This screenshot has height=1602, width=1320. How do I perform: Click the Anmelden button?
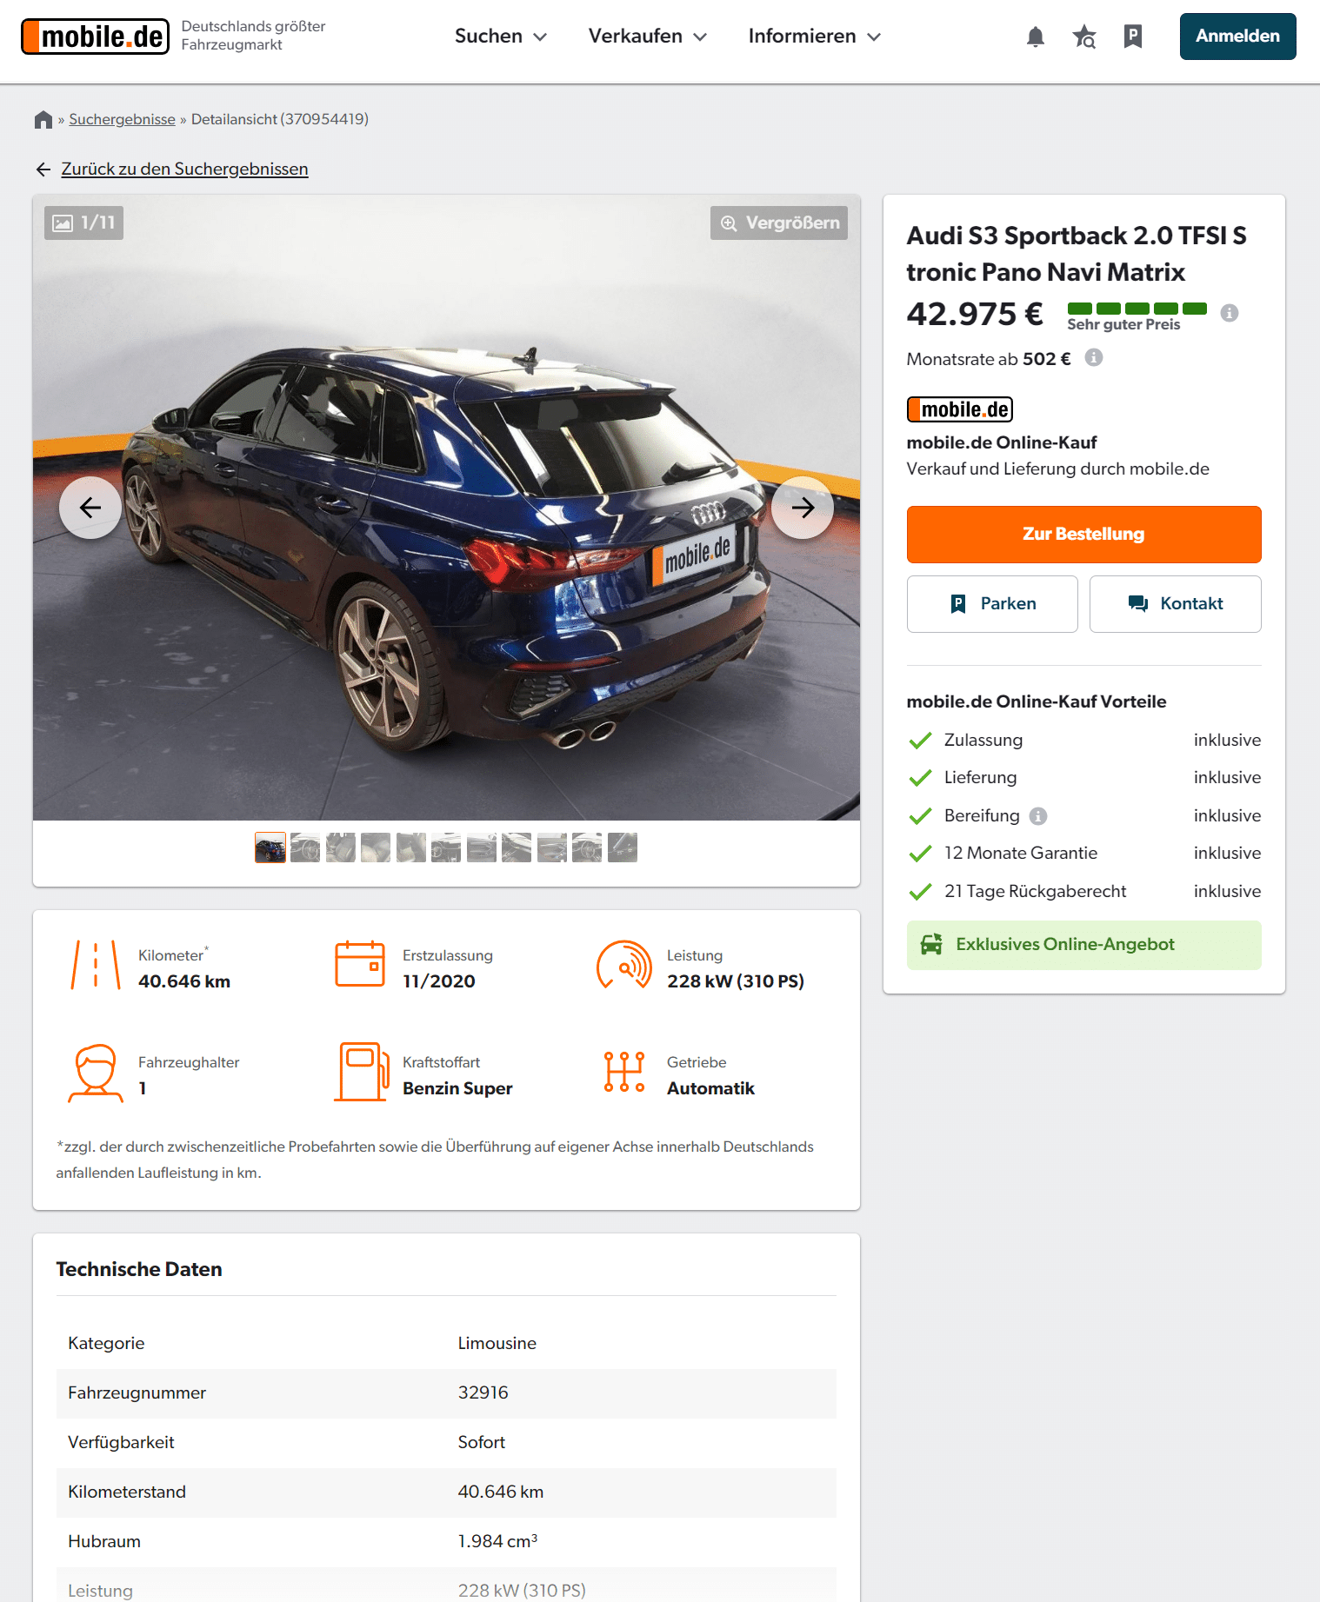1237,37
